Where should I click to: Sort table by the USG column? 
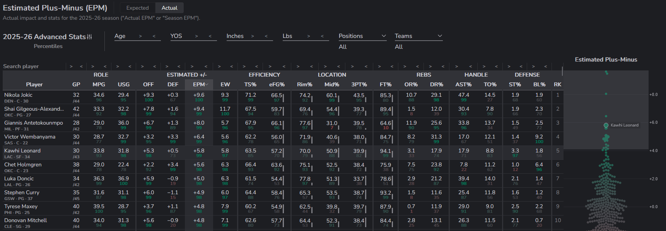pyautogui.click(x=124, y=84)
